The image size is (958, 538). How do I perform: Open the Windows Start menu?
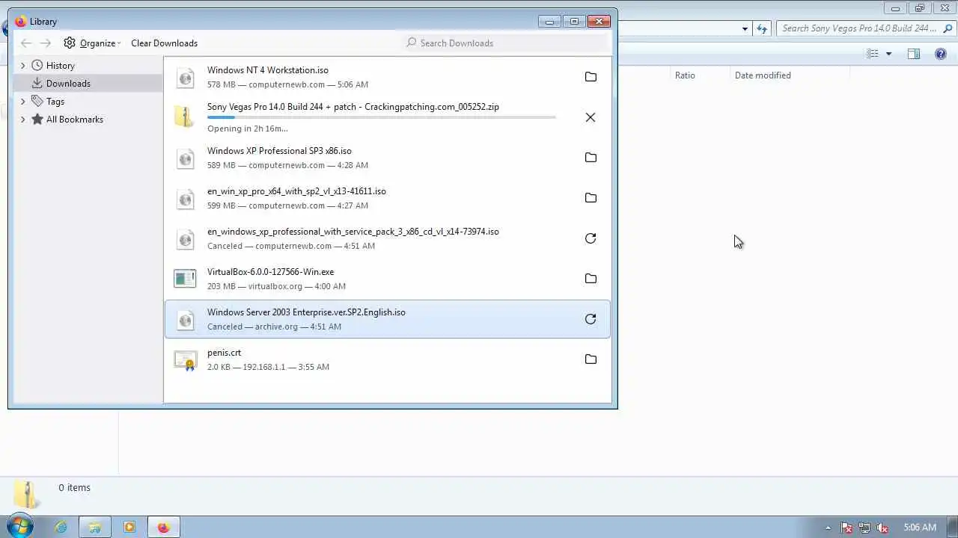click(x=20, y=526)
